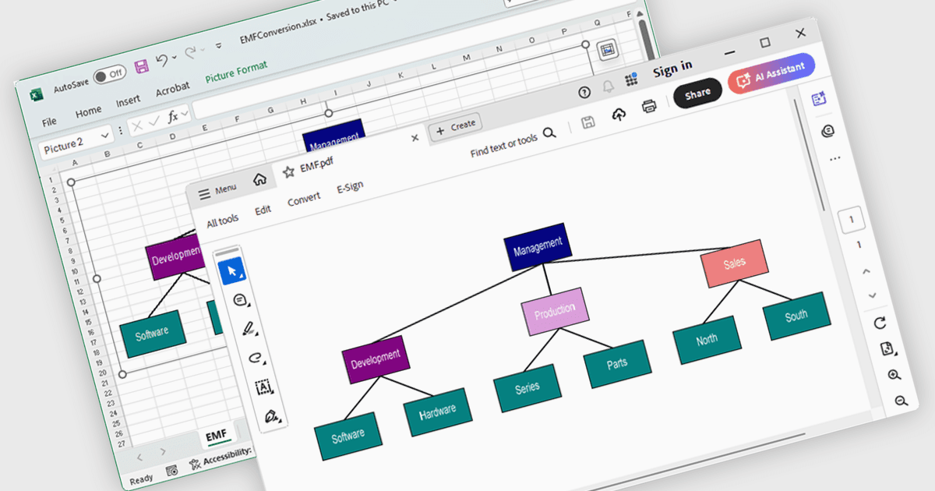
Task: Click the Excel app logo icon
Action: [35, 95]
